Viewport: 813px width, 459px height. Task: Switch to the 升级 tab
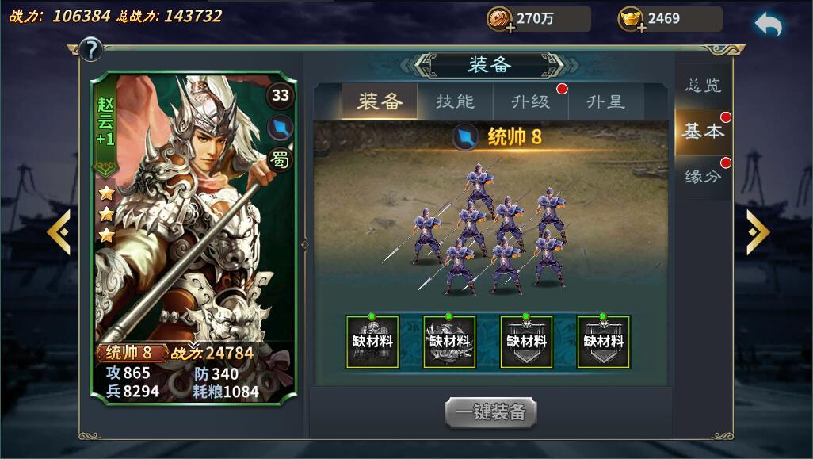[x=530, y=101]
